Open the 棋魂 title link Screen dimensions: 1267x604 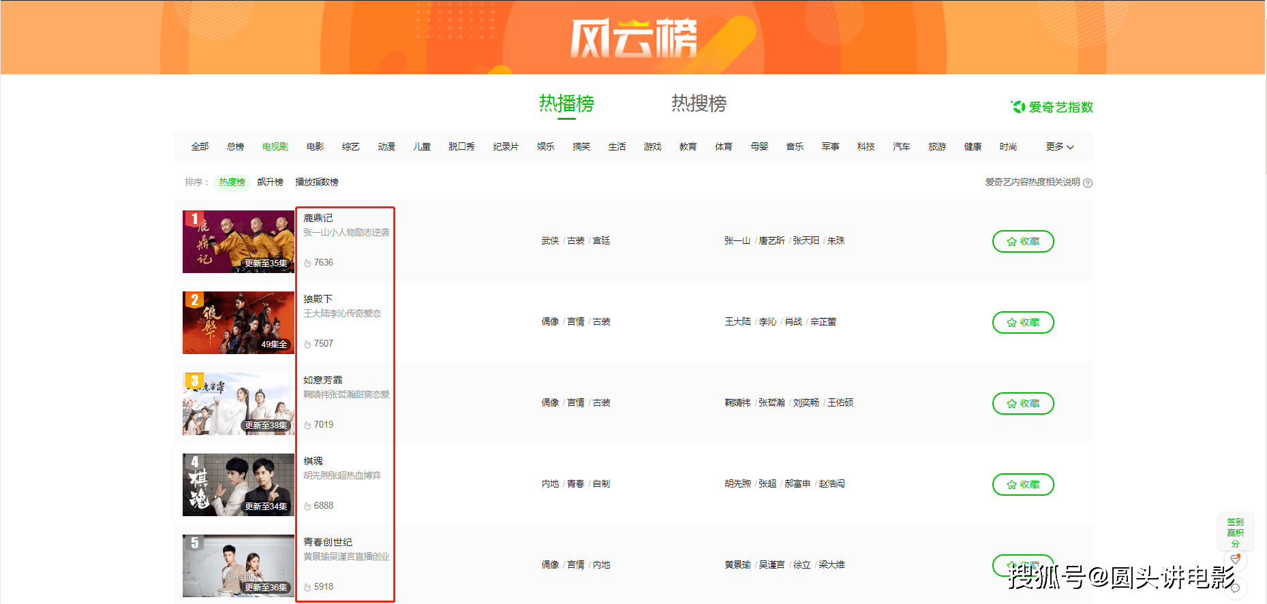coord(314,461)
